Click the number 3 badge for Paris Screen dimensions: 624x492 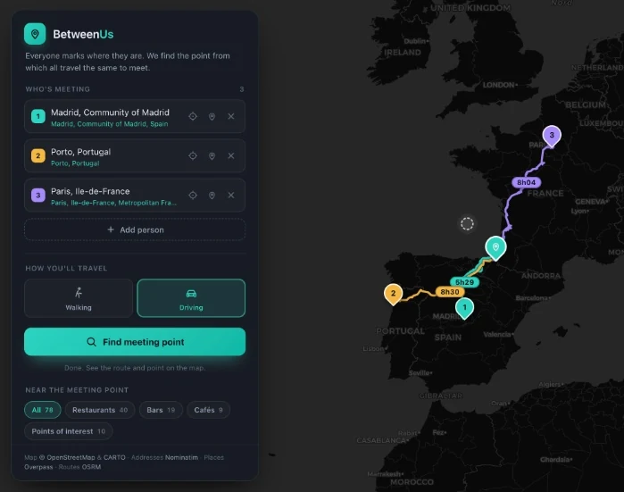(38, 195)
